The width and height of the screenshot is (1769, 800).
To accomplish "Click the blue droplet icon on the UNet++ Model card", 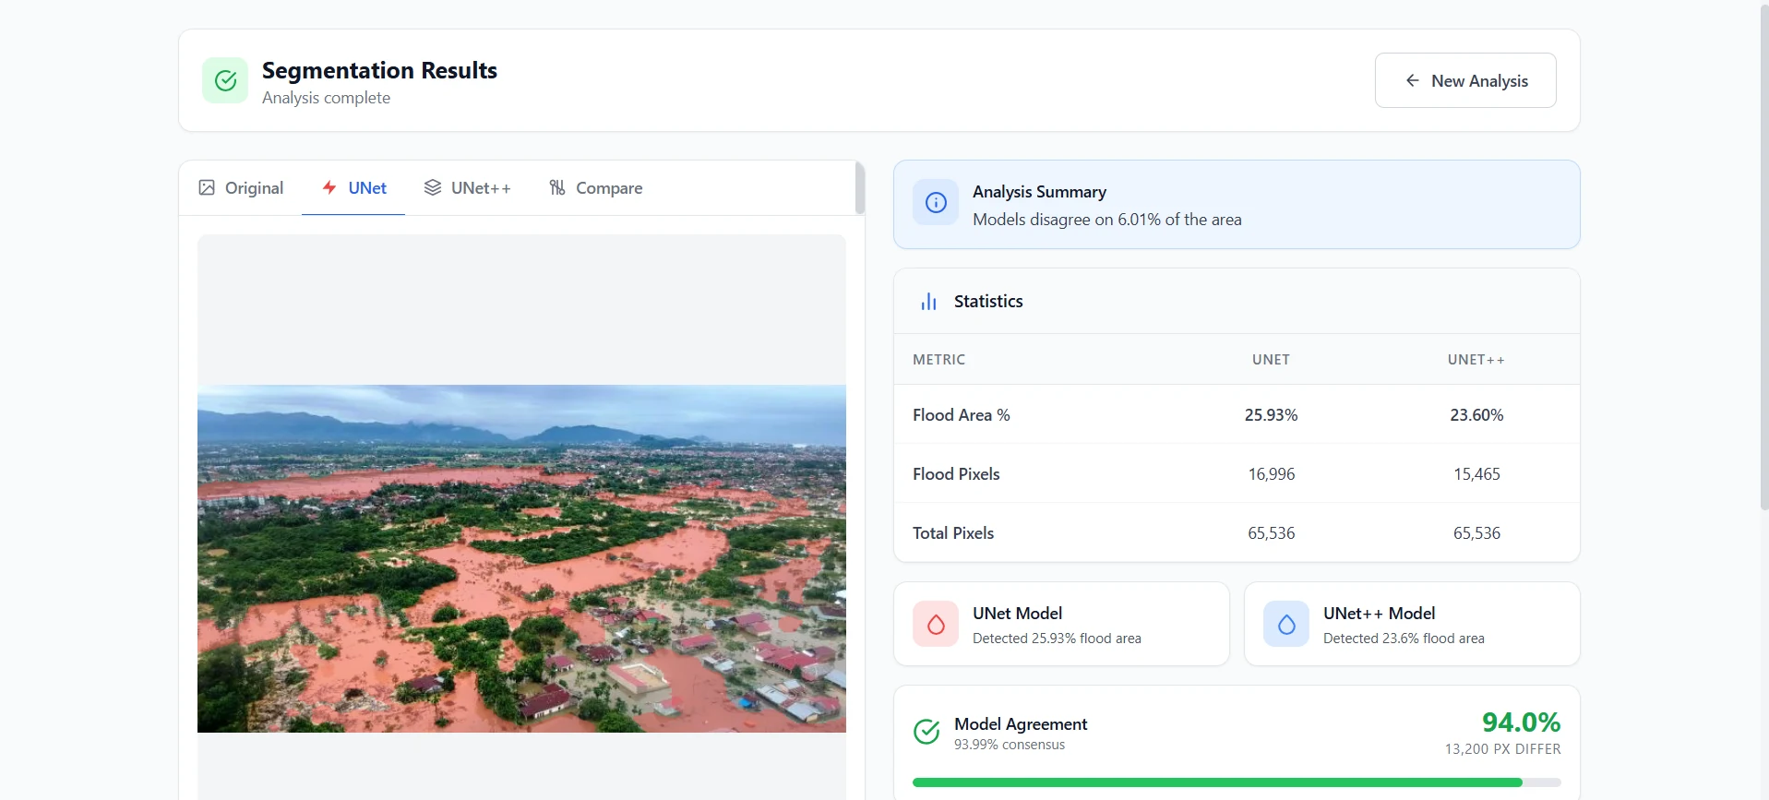I will [1286, 625].
